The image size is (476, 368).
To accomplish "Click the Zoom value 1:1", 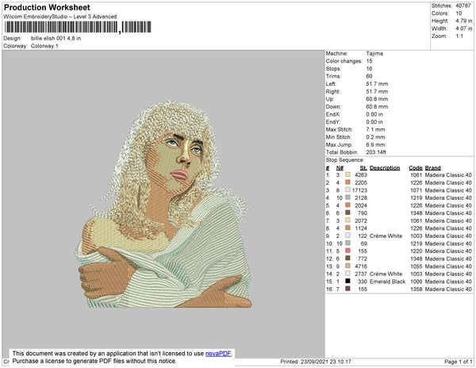I will (x=459, y=36).
